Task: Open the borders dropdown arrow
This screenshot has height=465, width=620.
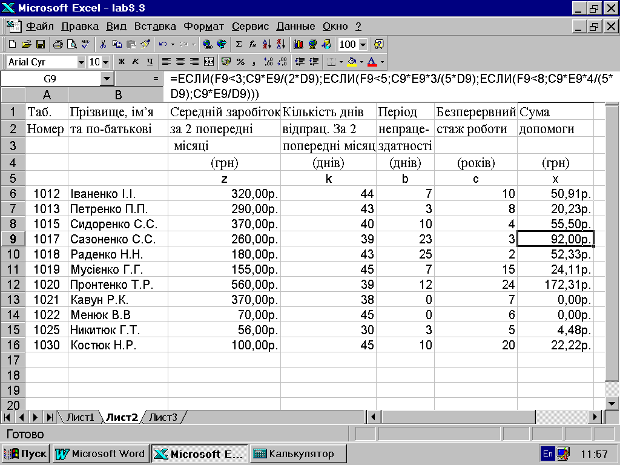Action: pyautogui.click(x=341, y=62)
